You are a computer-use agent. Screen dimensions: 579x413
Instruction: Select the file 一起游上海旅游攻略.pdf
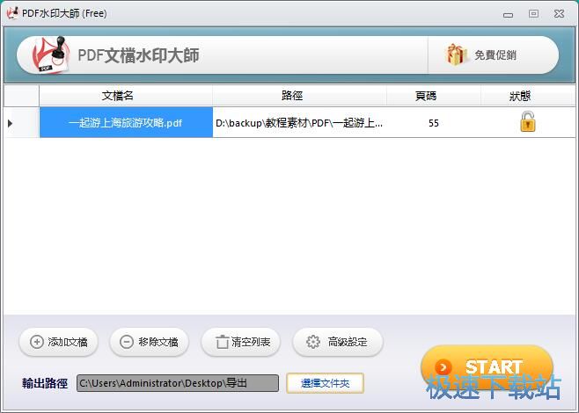coord(126,122)
